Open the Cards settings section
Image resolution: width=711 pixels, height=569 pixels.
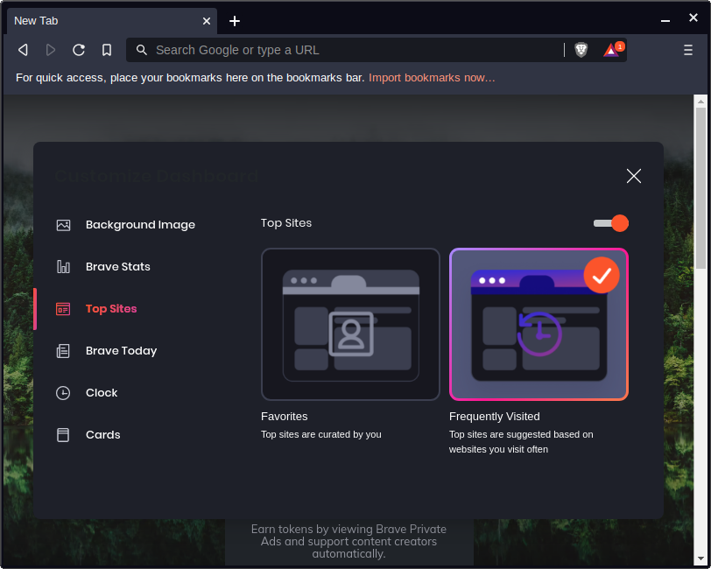pos(102,435)
